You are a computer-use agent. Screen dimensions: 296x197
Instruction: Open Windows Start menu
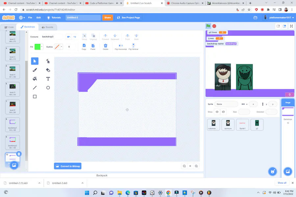(x=87, y=193)
